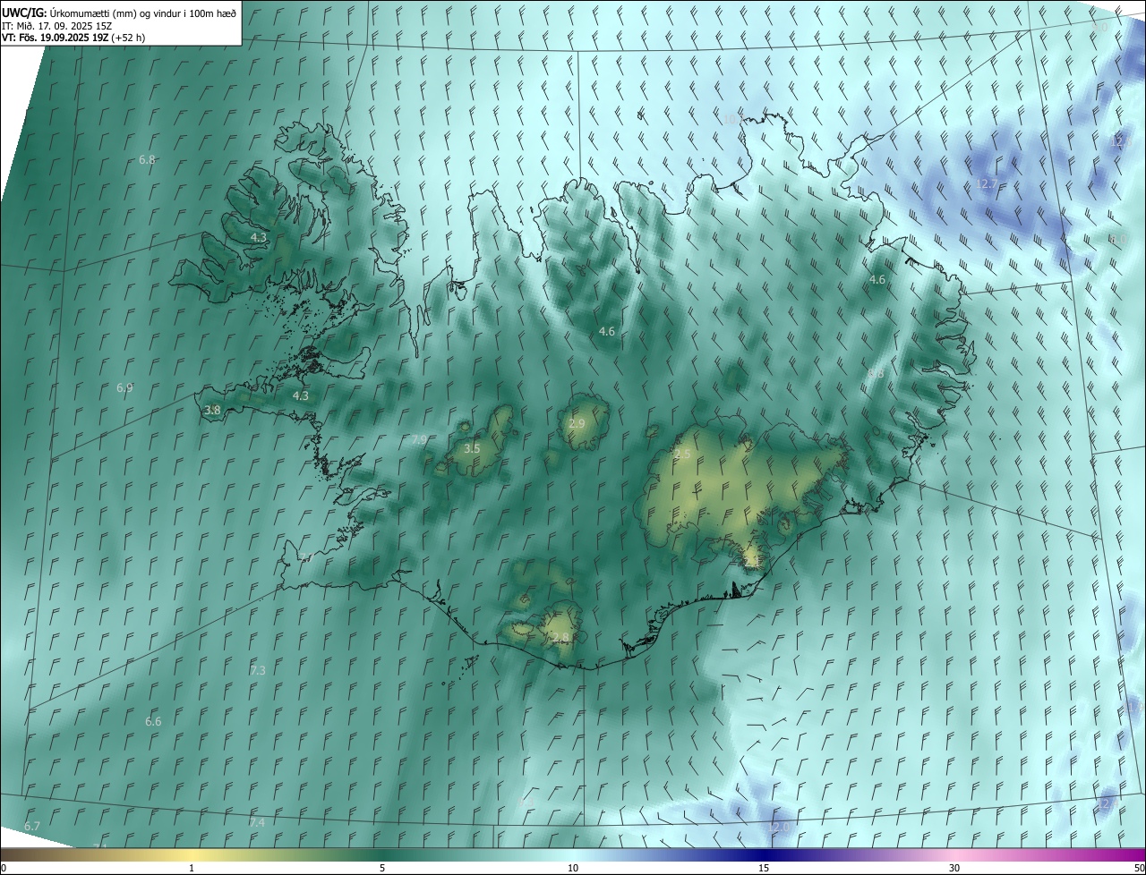The width and height of the screenshot is (1146, 875).
Task: Click the 6.7 value label
Action: click(x=32, y=826)
